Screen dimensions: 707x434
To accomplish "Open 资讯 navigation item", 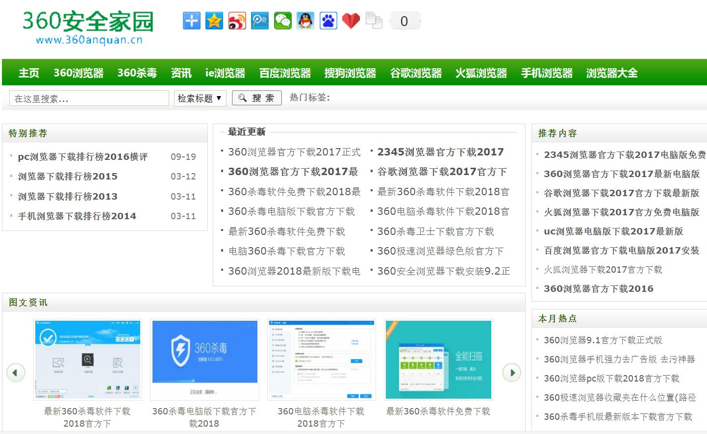I will tap(181, 73).
